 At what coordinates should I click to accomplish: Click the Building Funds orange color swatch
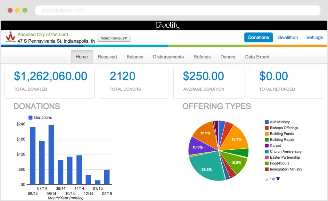[267, 134]
